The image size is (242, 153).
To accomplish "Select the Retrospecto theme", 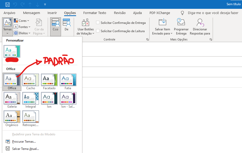I will click(31, 119).
